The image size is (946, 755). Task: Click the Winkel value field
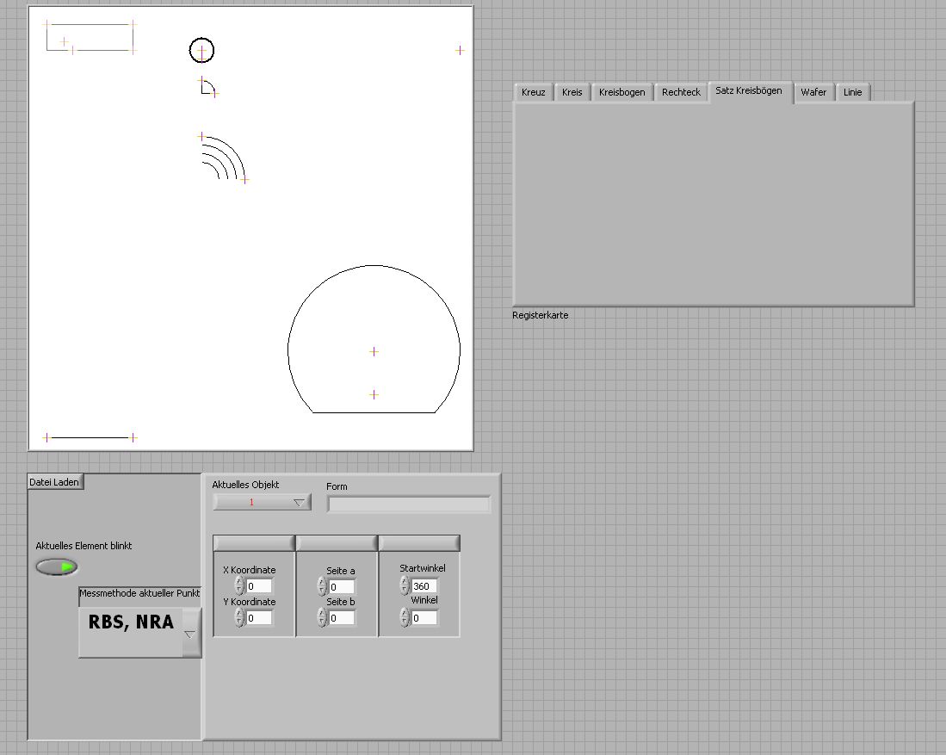pos(424,618)
